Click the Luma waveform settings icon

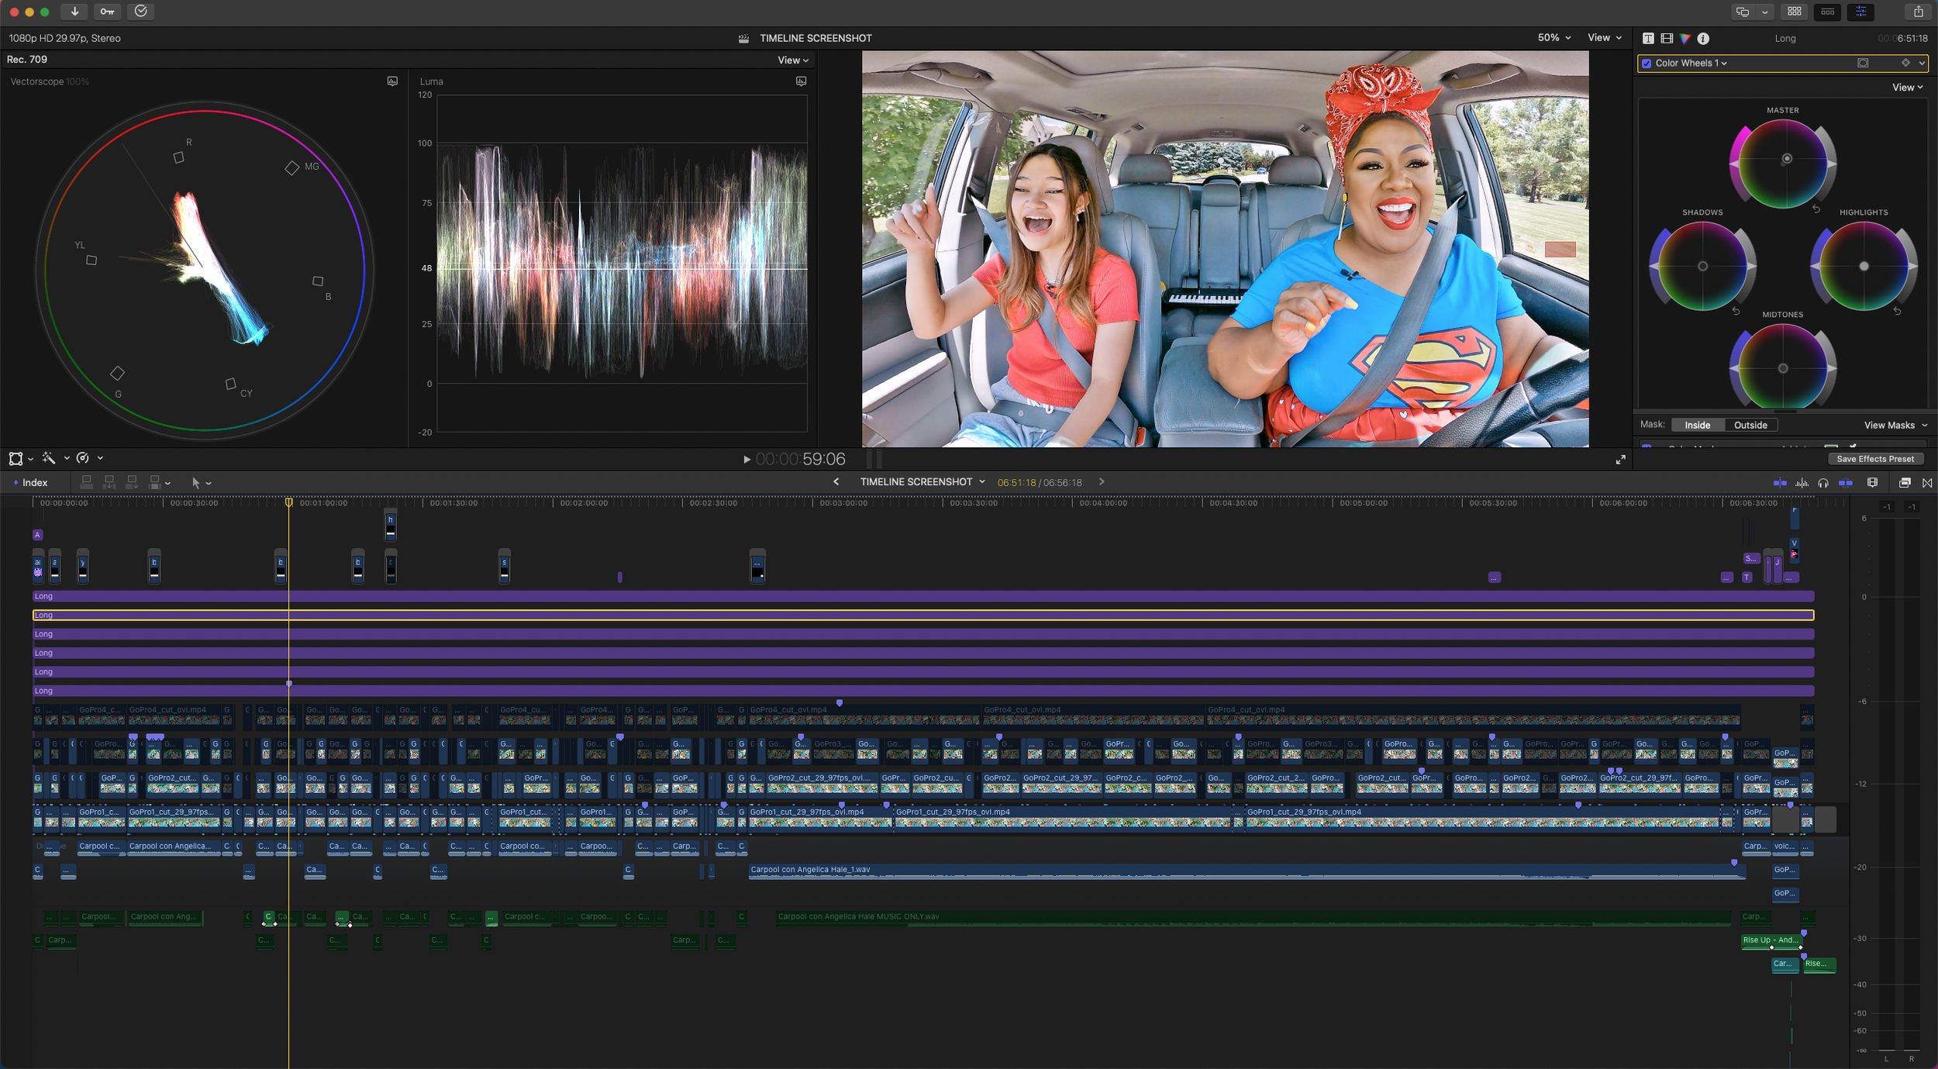pos(801,81)
